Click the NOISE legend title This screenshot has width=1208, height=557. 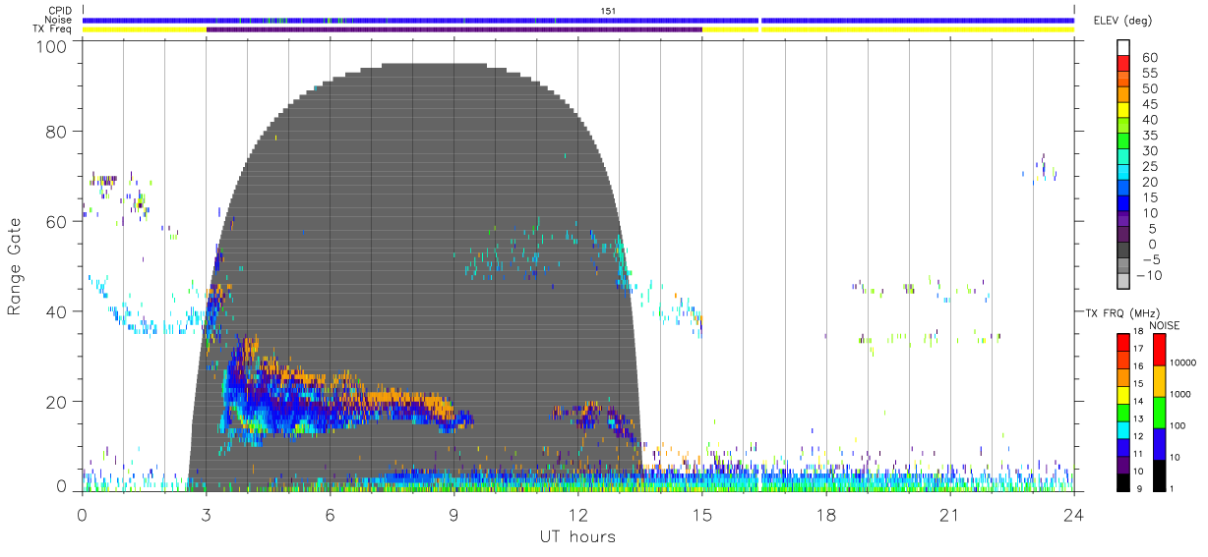pyautogui.click(x=1165, y=325)
